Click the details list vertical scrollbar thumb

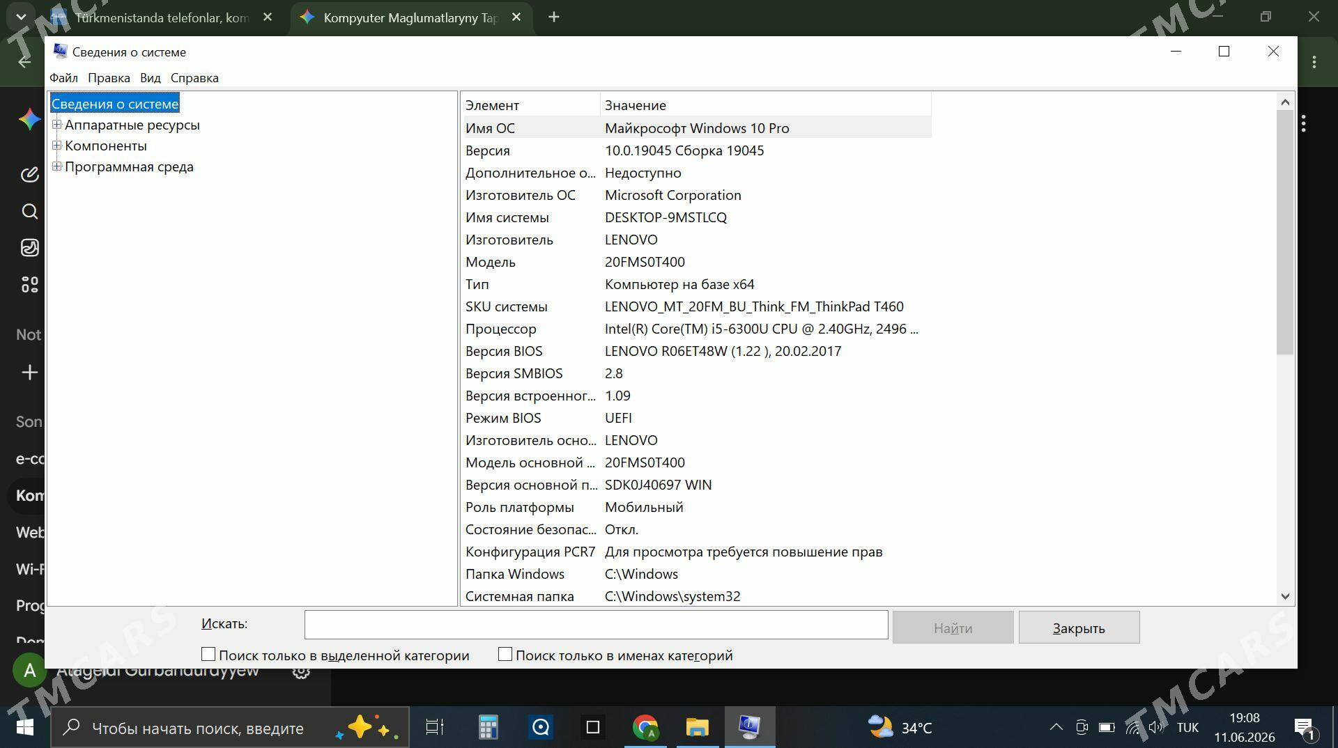click(1285, 232)
